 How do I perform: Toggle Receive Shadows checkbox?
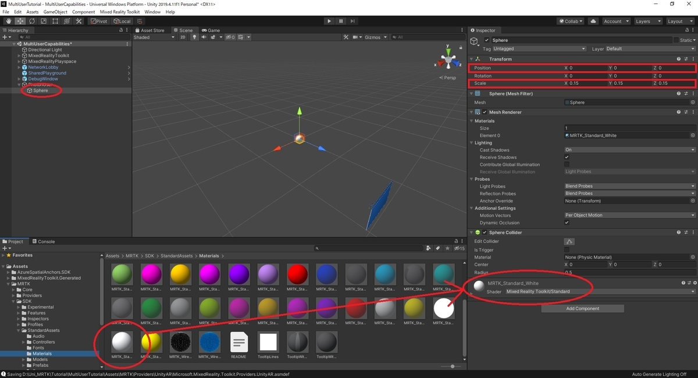[x=567, y=157]
